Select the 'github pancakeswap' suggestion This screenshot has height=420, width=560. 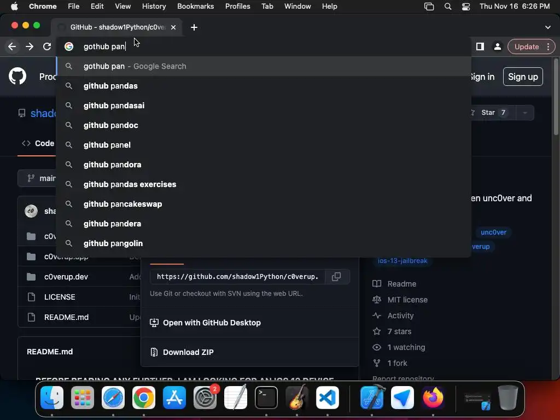(x=264, y=203)
